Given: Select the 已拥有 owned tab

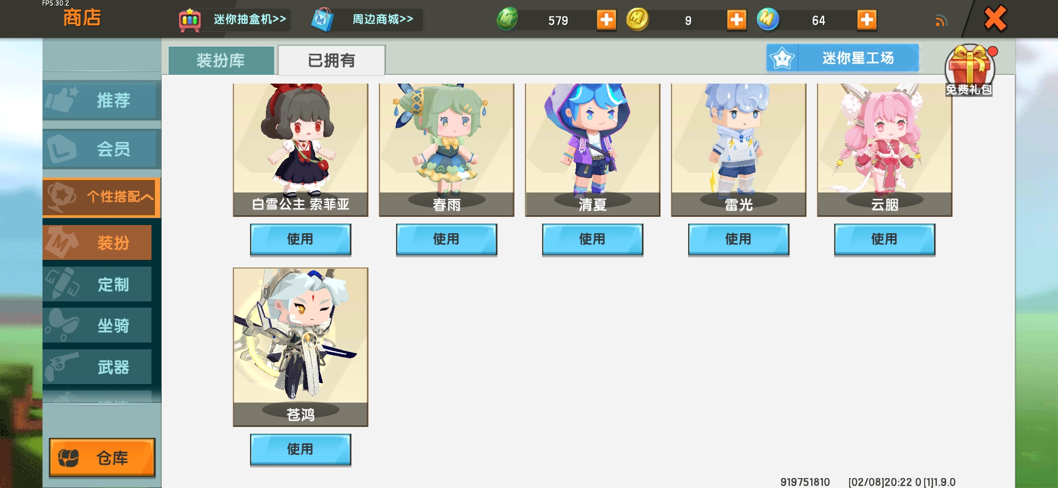Looking at the screenshot, I should tap(331, 60).
